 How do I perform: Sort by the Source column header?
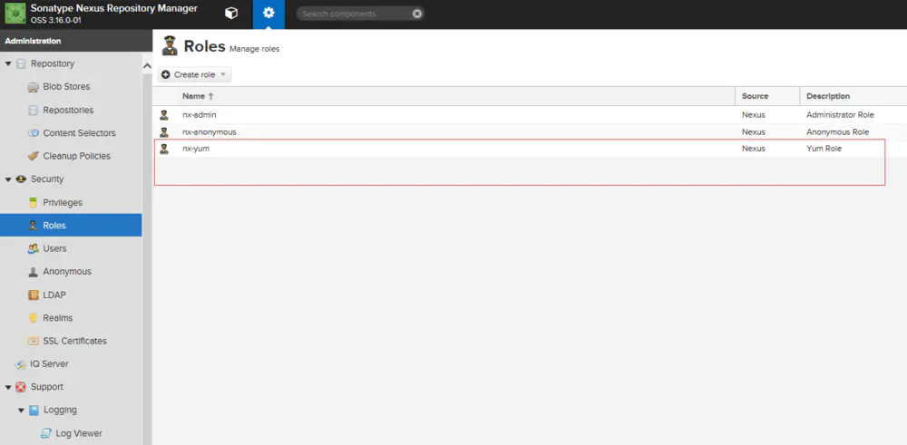(755, 96)
